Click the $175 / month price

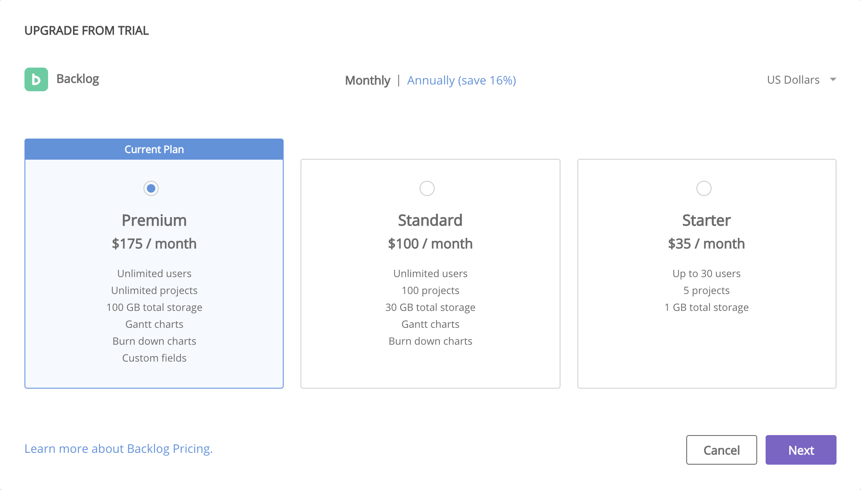click(154, 244)
